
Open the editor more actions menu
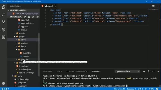click(158, 6)
